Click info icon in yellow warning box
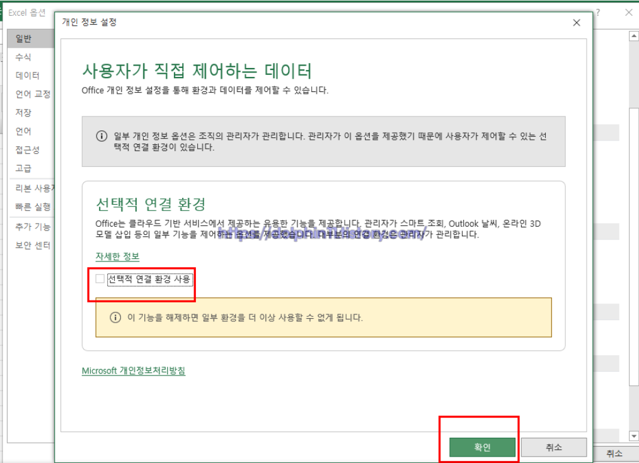This screenshot has height=463, width=639. tap(115, 317)
